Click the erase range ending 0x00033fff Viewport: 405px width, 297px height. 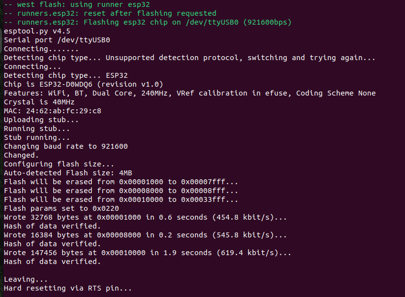(121, 199)
